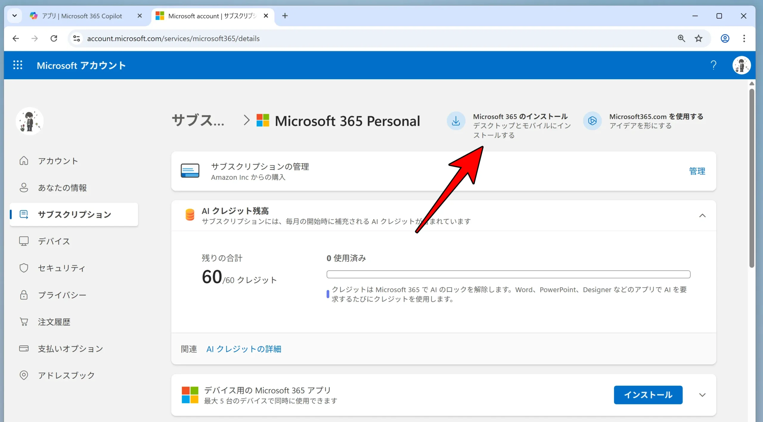Image resolution: width=763 pixels, height=422 pixels.
Task: Click the large profile avatar in sidebar
Action: [30, 121]
